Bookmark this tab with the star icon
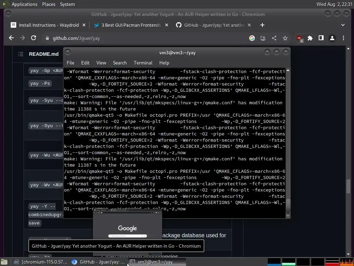Image resolution: width=354 pixels, height=266 pixels. [285, 38]
